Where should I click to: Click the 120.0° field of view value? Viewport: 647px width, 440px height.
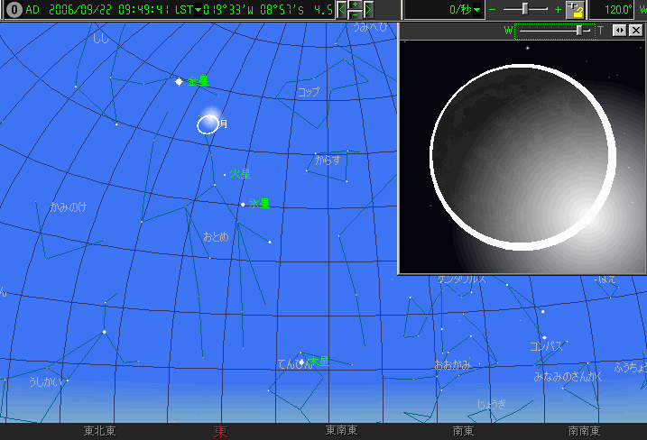tap(617, 10)
